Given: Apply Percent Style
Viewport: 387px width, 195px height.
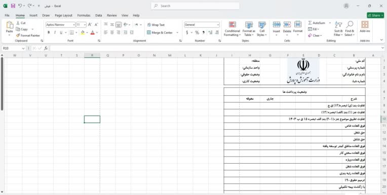Looking at the screenshot, I should pos(197,32).
